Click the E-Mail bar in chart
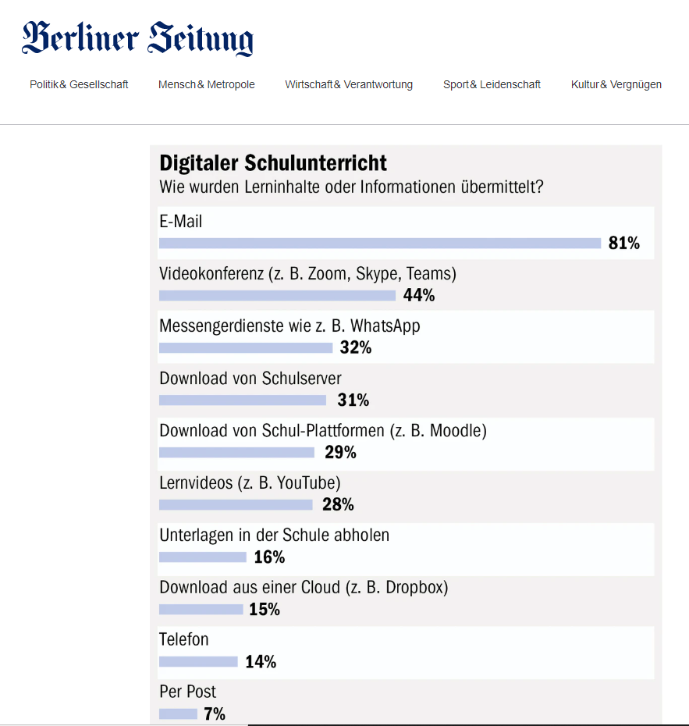The width and height of the screenshot is (689, 726). click(380, 244)
